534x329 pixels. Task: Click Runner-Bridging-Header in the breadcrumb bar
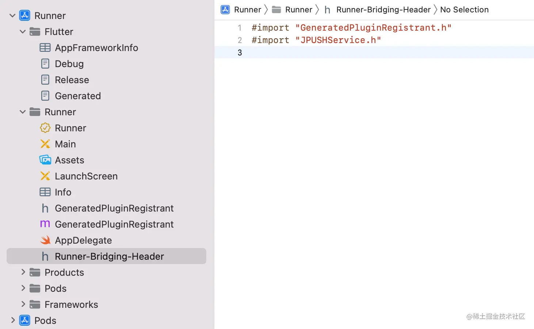pos(384,9)
